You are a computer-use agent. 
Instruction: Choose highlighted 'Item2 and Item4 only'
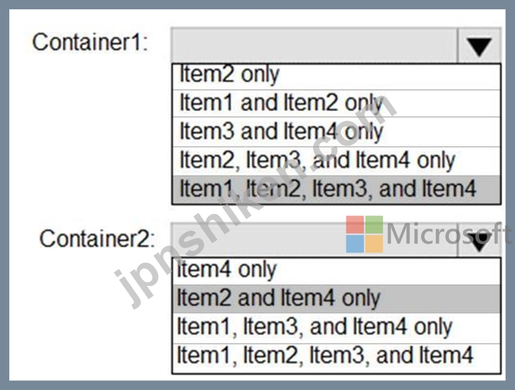pyautogui.click(x=336, y=299)
